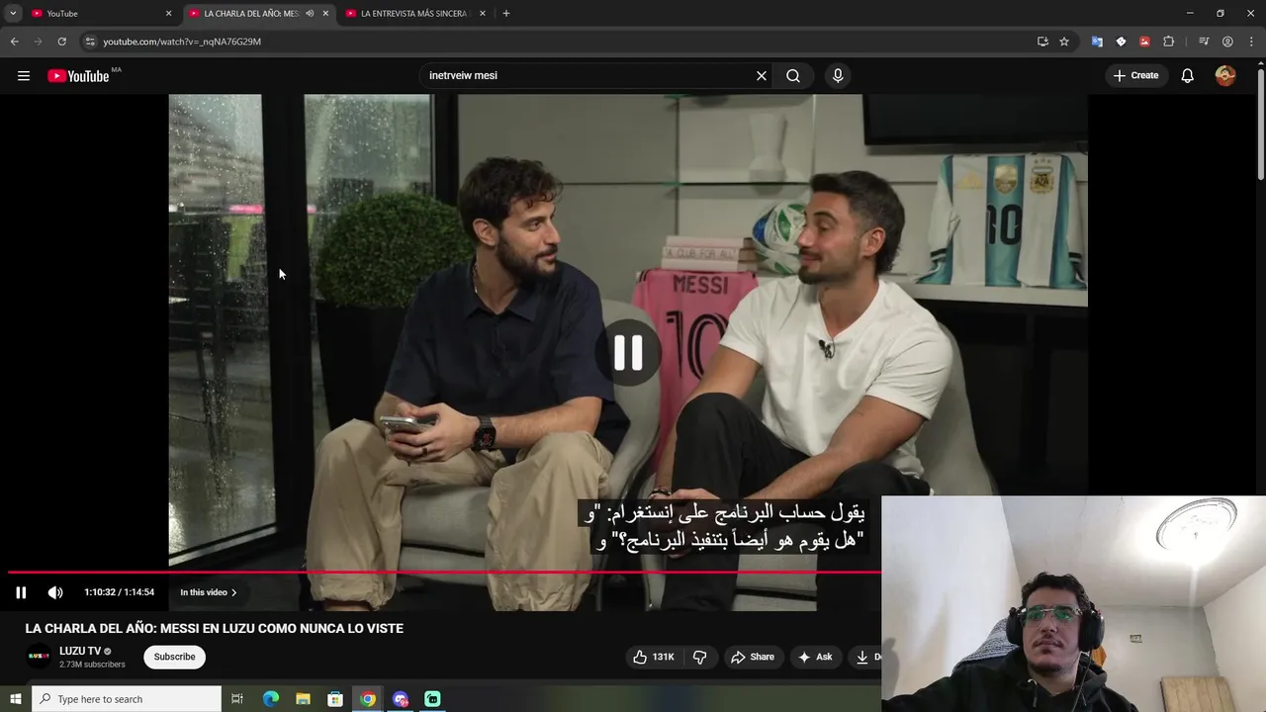The width and height of the screenshot is (1266, 712).
Task: Open the Ask AI button
Action: [x=815, y=657]
